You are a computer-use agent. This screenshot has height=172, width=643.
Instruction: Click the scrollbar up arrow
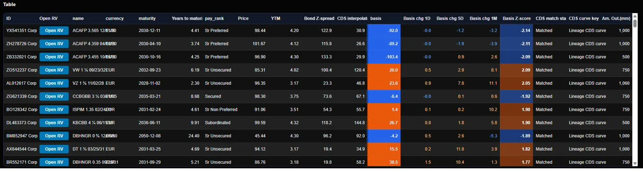click(635, 16)
